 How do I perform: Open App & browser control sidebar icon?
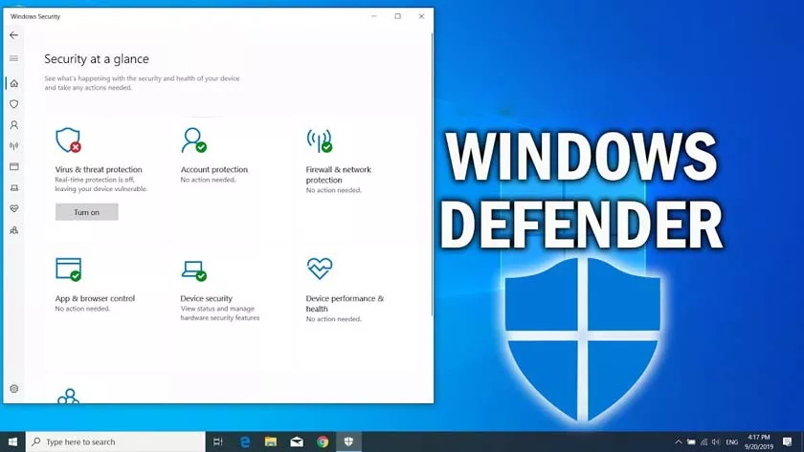pos(13,167)
